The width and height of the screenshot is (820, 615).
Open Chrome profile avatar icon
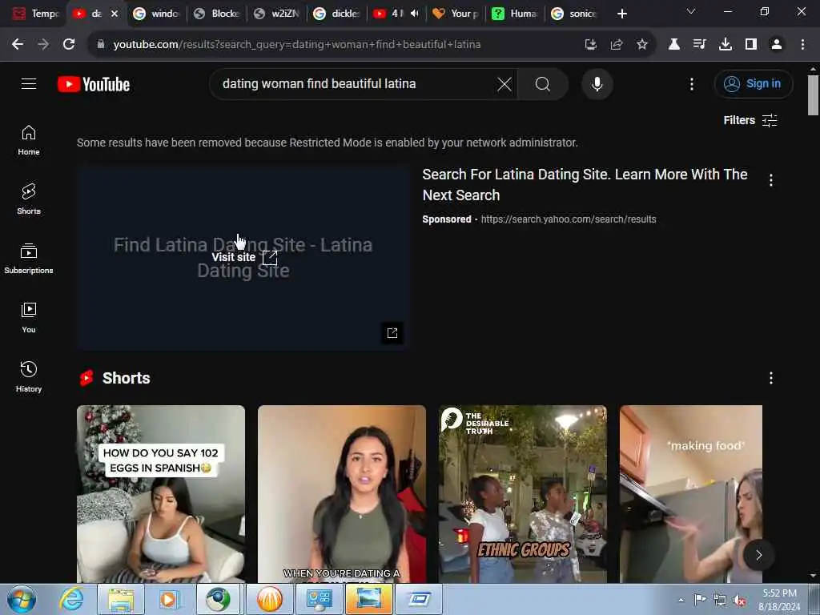(777, 45)
